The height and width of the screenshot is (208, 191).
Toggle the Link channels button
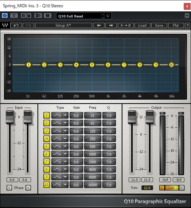click(172, 188)
